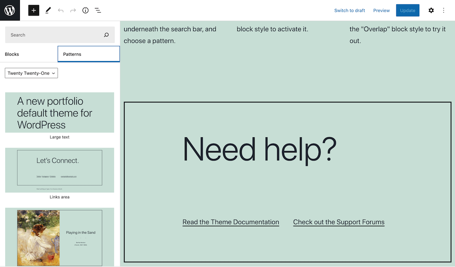This screenshot has height=267, width=455.
Task: Switch to the Patterns tab
Action: [88, 54]
